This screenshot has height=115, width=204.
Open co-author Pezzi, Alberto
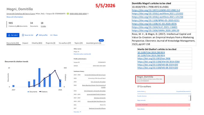click(141, 109)
